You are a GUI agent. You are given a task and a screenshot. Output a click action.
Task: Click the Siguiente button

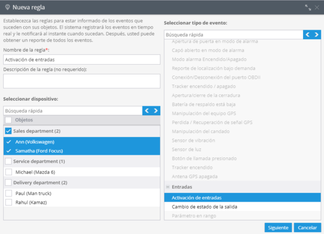(x=279, y=227)
